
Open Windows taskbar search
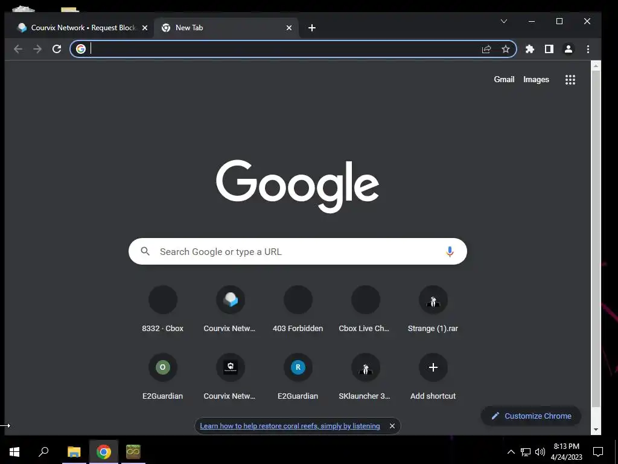43,452
